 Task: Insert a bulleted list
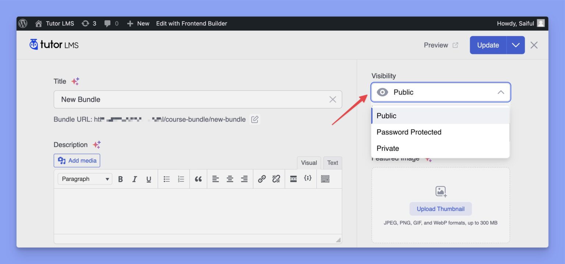167,179
